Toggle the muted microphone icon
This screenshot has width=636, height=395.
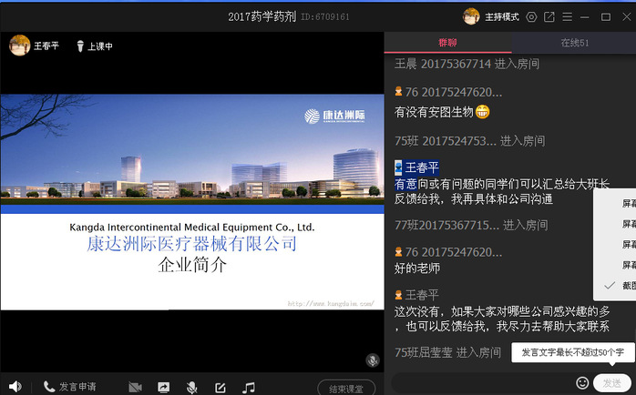(x=191, y=387)
